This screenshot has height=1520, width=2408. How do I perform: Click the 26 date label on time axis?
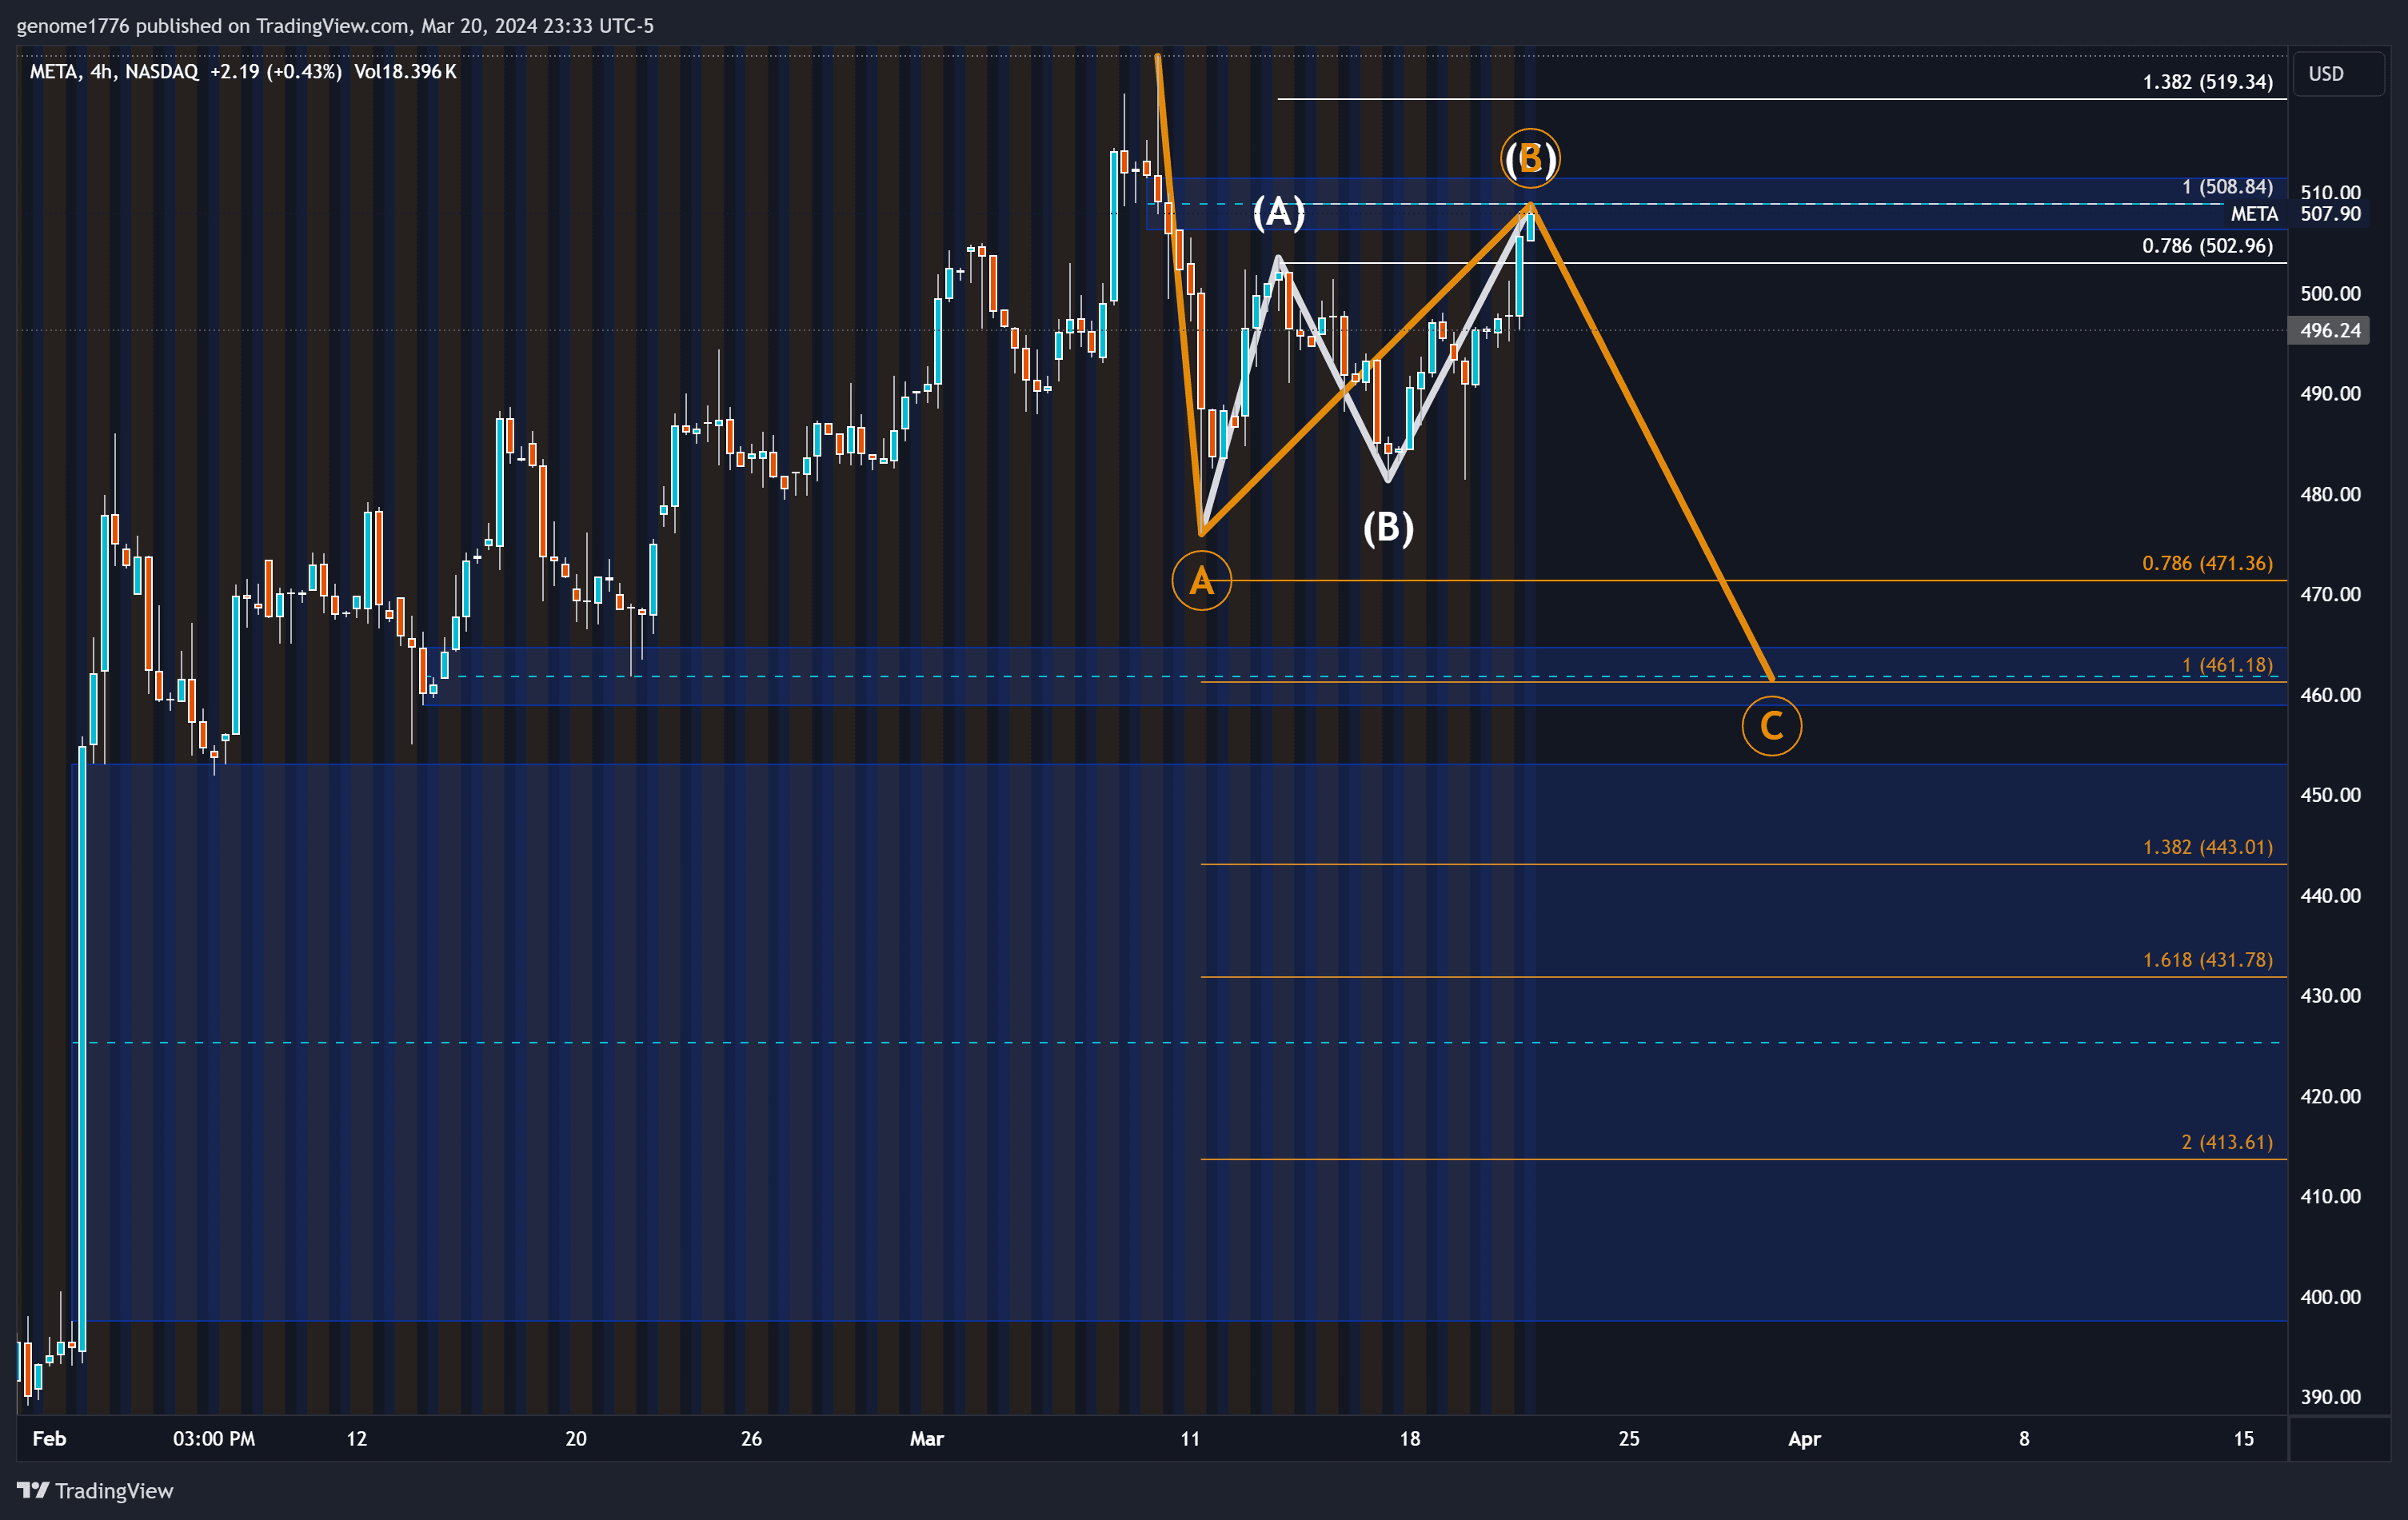(x=751, y=1439)
